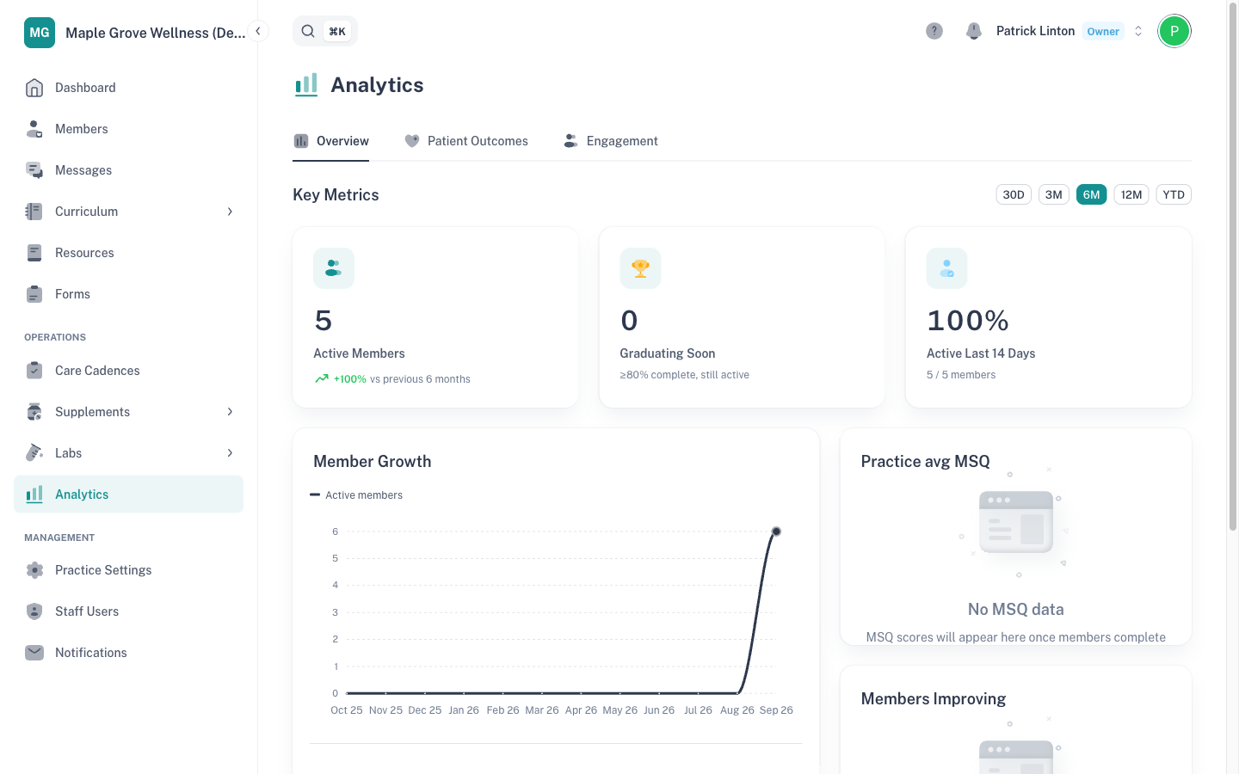Open the Care Cadences link

click(x=129, y=371)
